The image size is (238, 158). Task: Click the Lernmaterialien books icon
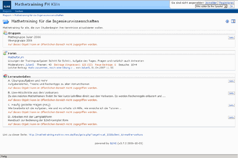pyautogui.click(x=5, y=76)
